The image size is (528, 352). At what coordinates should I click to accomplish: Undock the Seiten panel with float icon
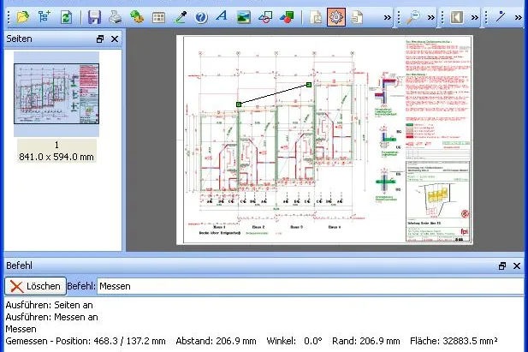coord(100,39)
